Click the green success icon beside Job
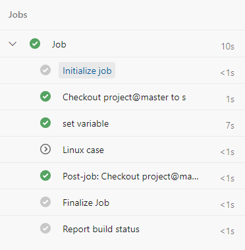The height and width of the screenshot is (250, 245). 35,44
